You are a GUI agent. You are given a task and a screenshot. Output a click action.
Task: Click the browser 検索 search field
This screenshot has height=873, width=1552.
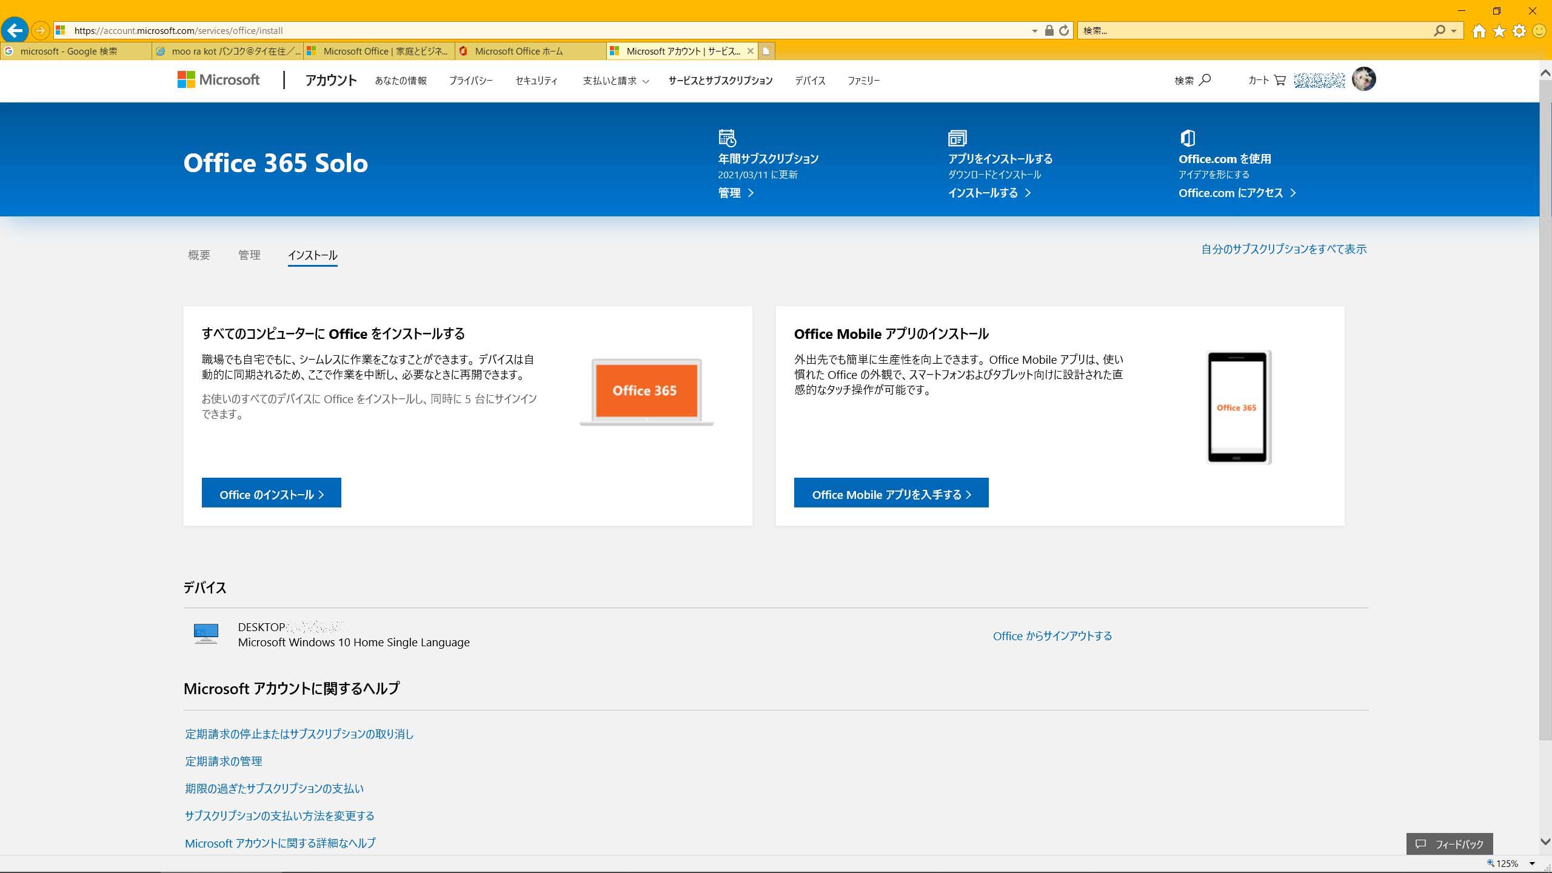tap(1255, 30)
